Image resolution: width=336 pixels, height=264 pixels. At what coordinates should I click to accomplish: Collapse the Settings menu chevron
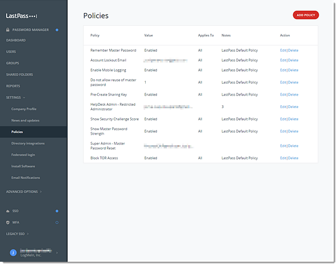24,97
